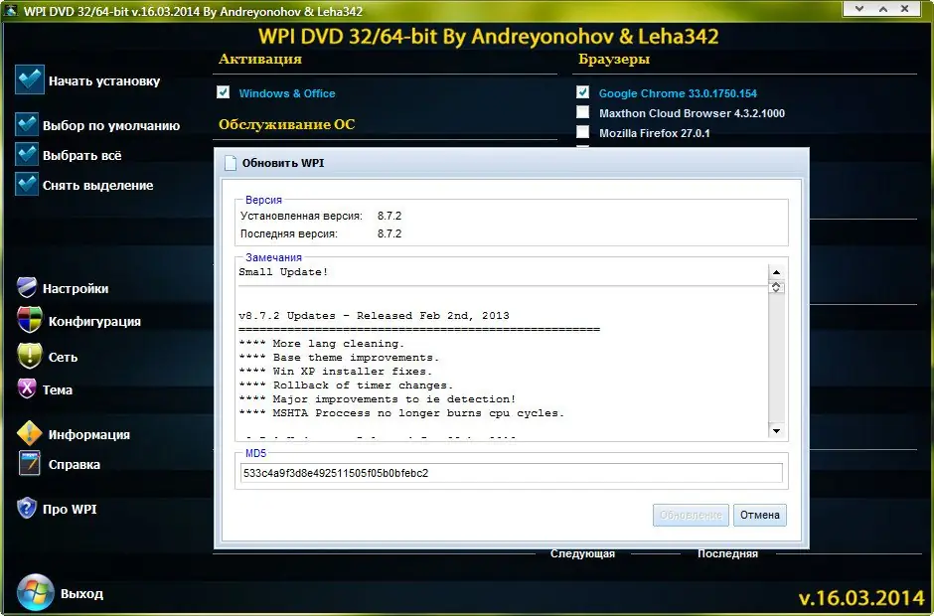934x616 pixels.
Task: Click the notes scrollbar up arrow
Action: 776,272
